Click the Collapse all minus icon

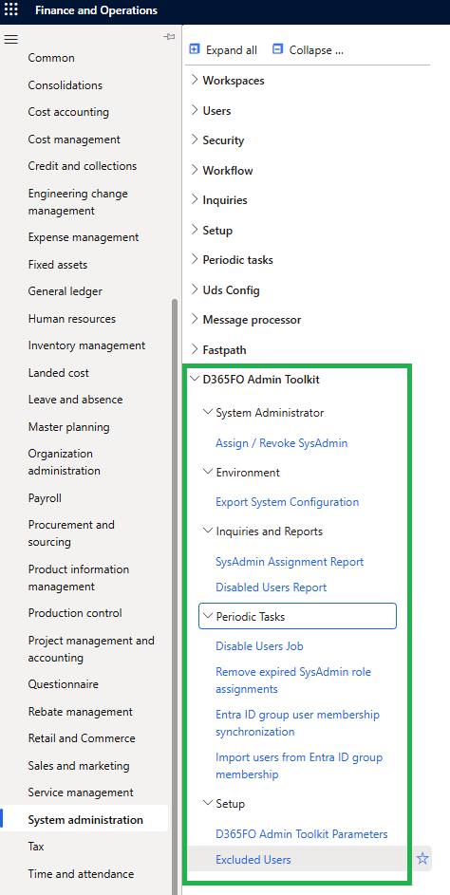[x=277, y=49]
